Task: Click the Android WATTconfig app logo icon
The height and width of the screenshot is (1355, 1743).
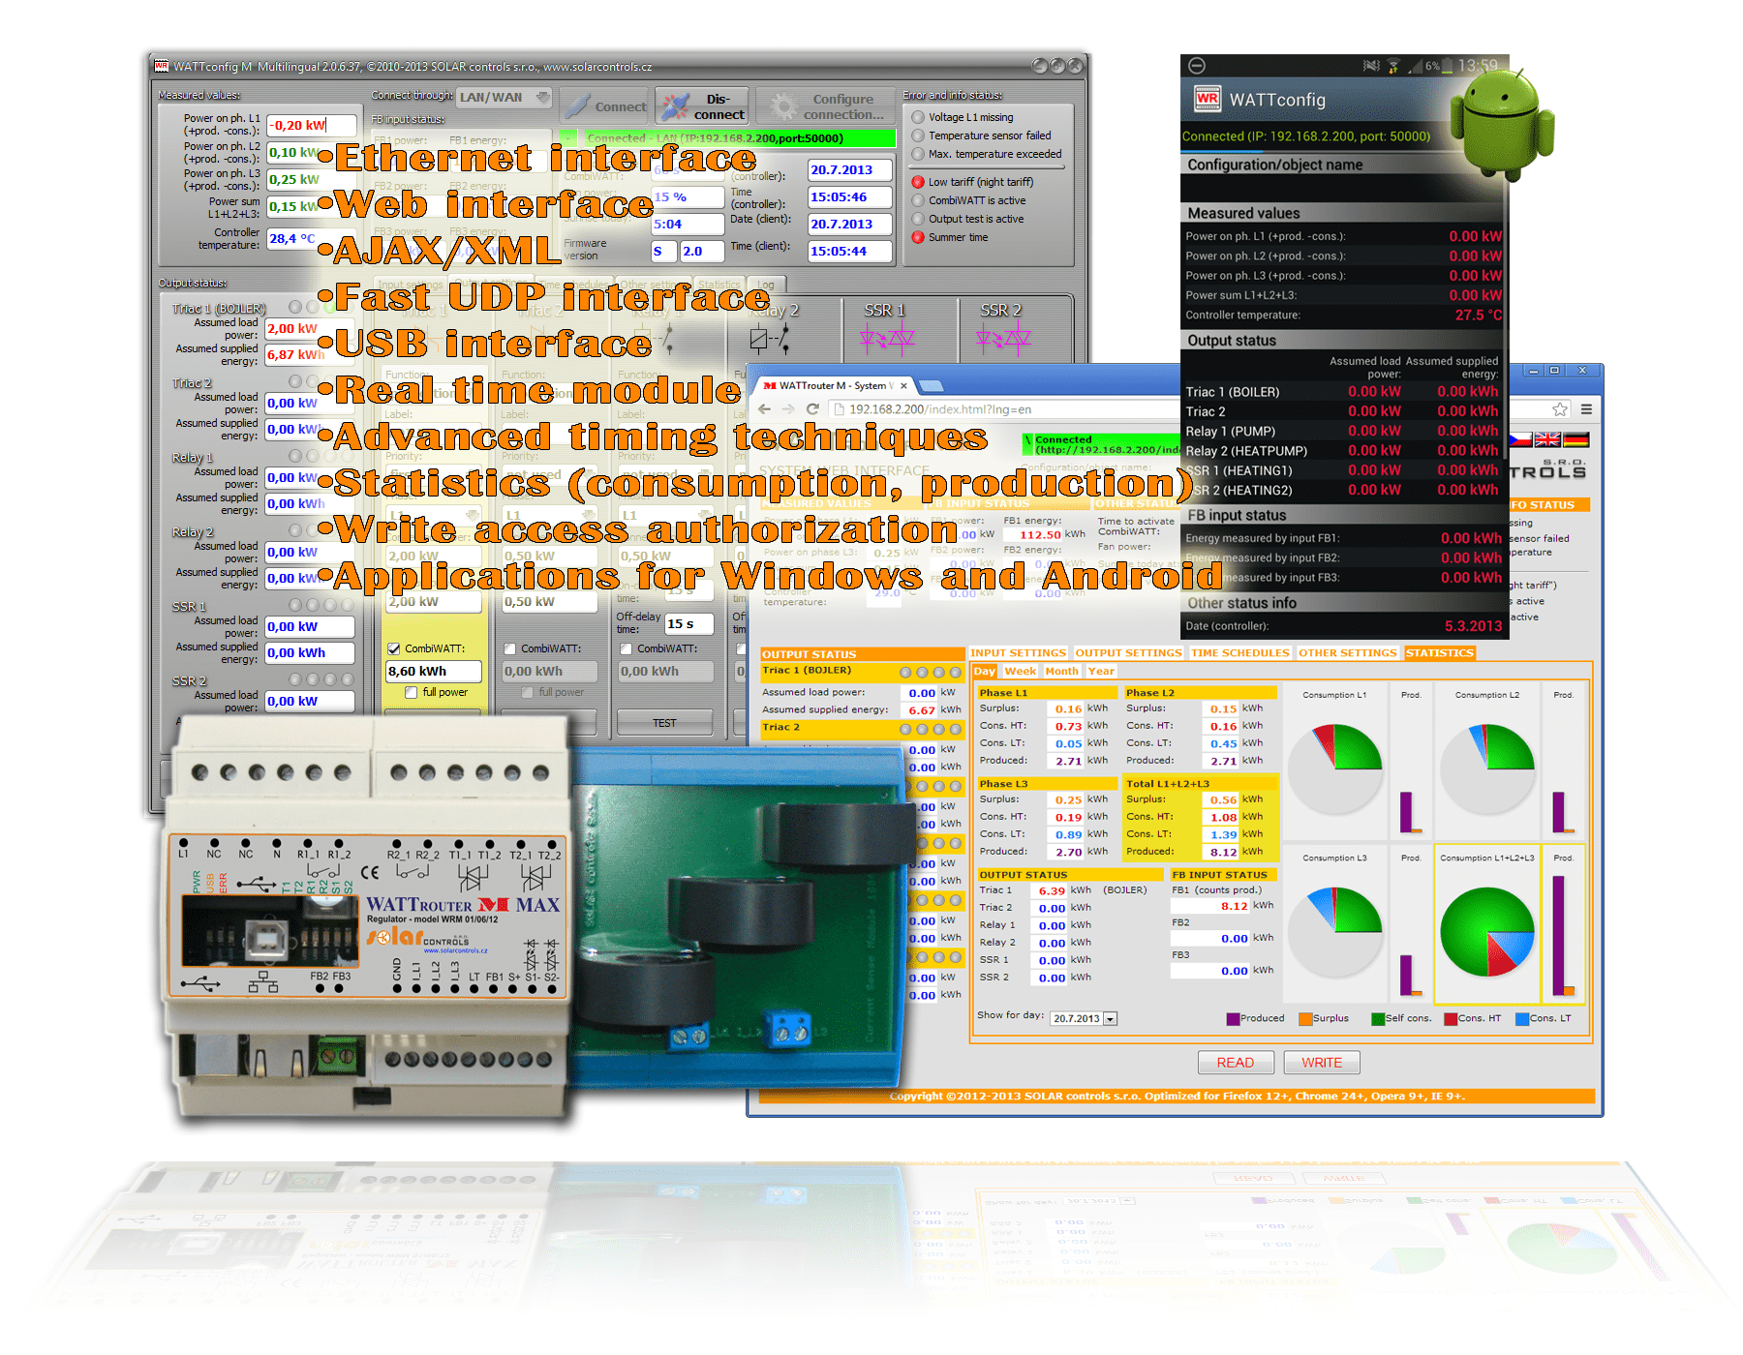Action: coord(1207,99)
